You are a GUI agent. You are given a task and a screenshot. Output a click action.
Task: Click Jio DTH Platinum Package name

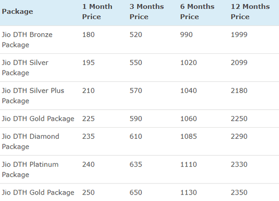[x=30, y=169]
